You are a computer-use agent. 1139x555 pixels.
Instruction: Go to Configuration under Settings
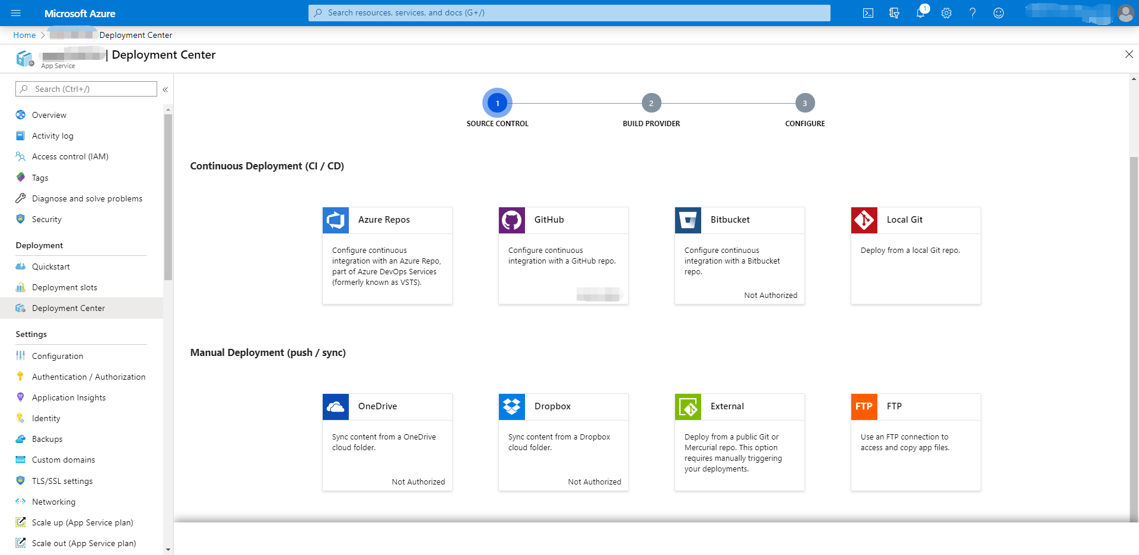[x=58, y=356]
